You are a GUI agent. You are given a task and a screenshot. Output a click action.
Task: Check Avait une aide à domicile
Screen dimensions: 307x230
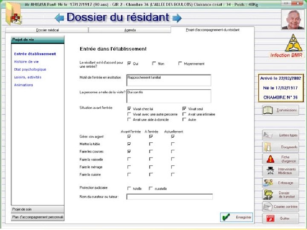point(129,119)
